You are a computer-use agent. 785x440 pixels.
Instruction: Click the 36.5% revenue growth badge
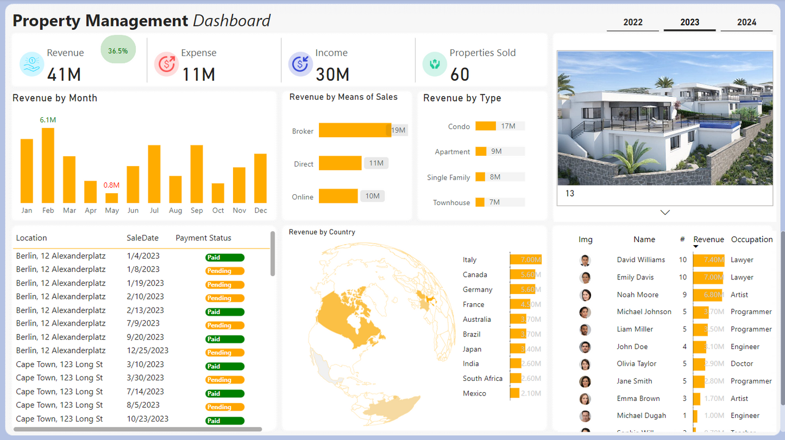[118, 51]
